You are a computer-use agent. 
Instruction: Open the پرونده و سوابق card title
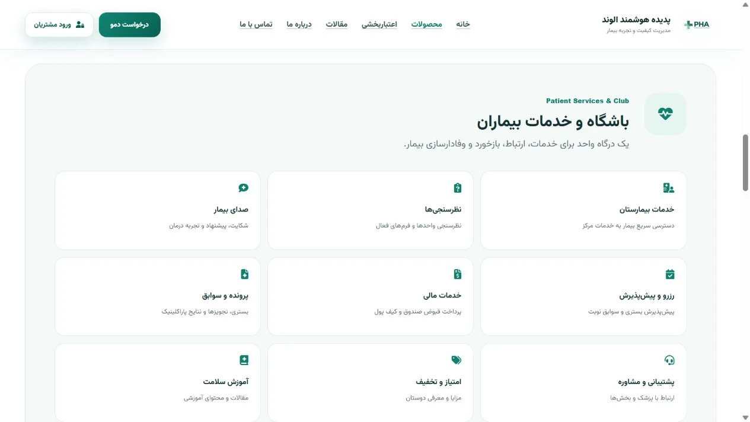pos(225,296)
